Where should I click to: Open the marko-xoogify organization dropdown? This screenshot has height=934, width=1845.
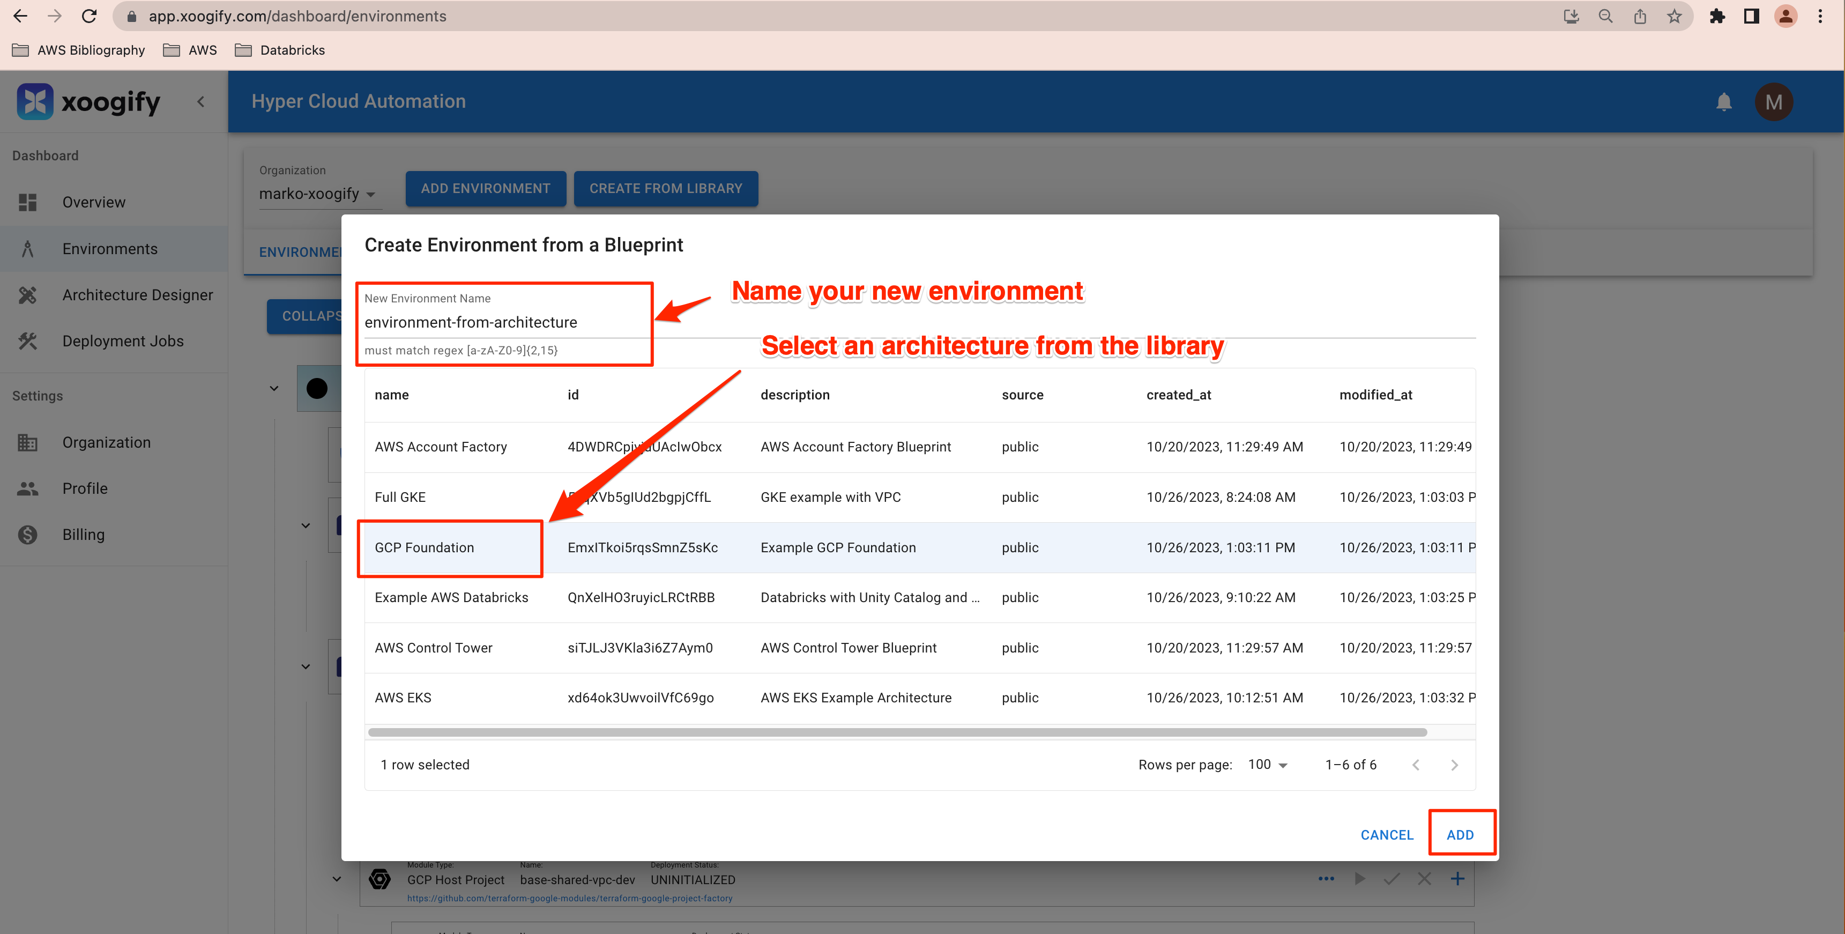tap(317, 194)
